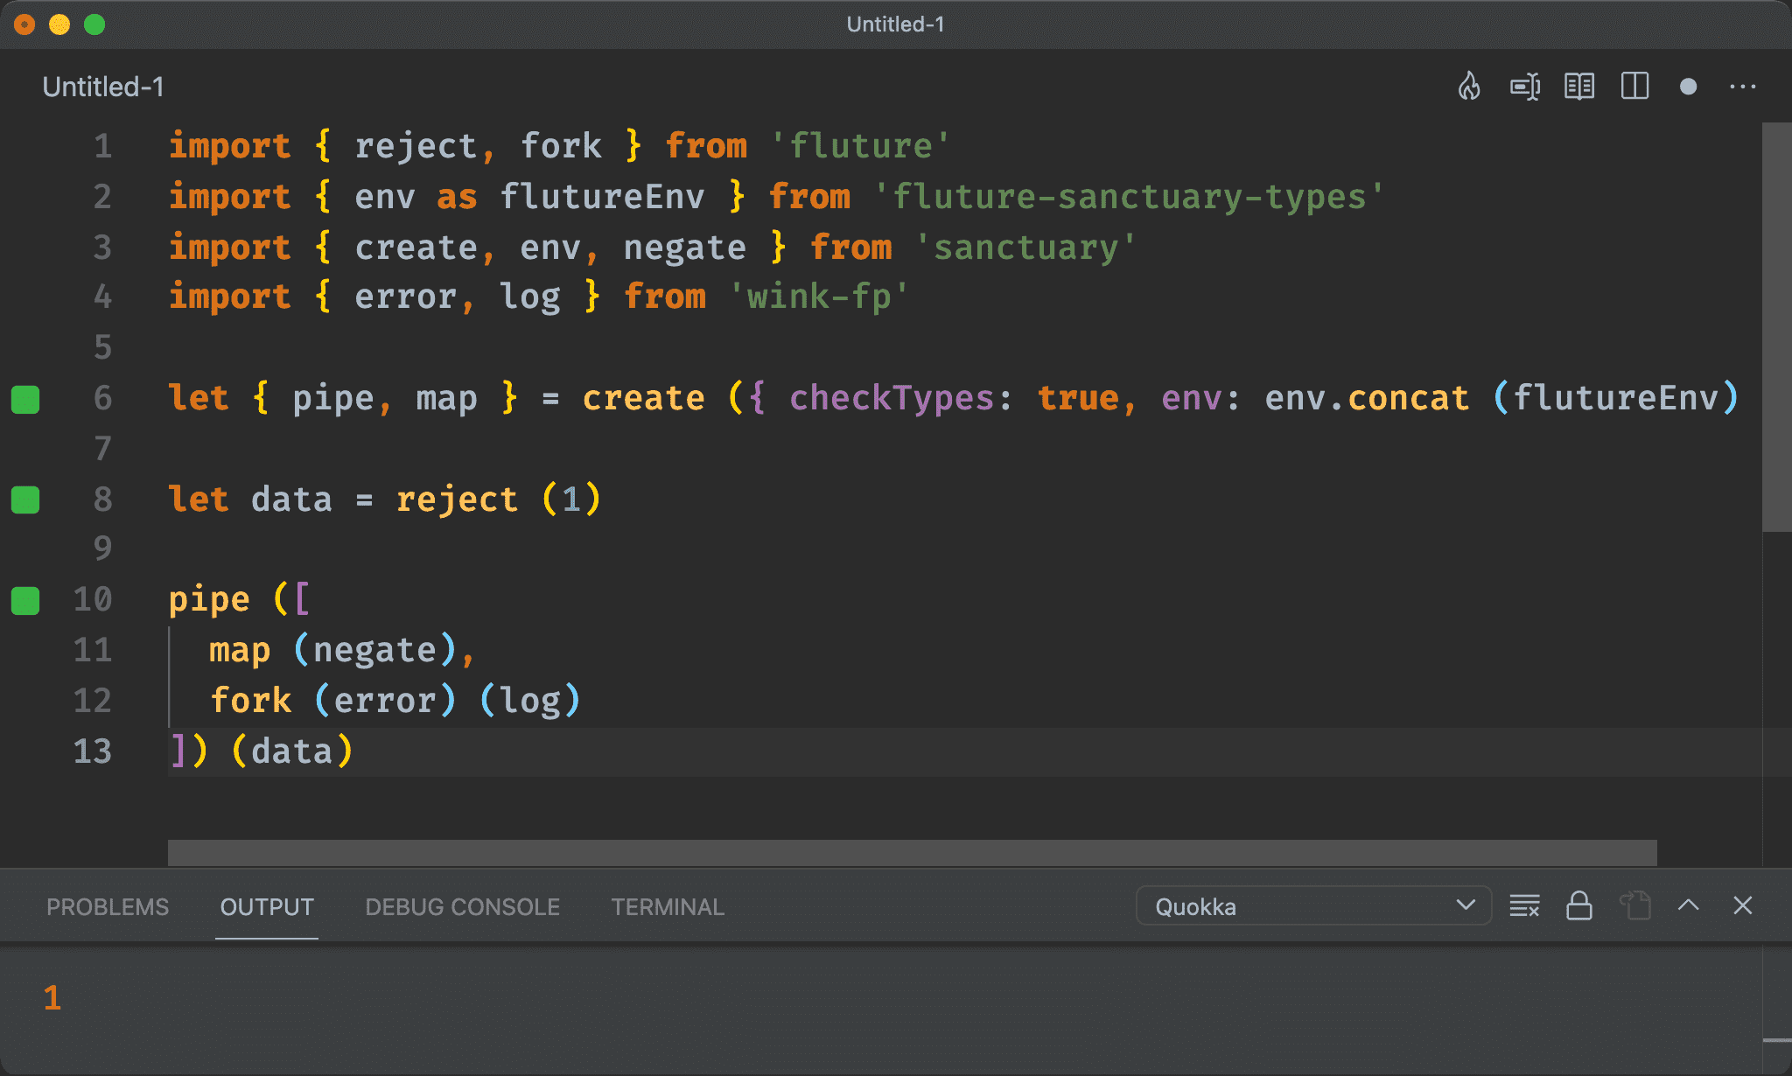The width and height of the screenshot is (1792, 1076).
Task: Select the Untitled-1 editor tab
Action: 103,87
